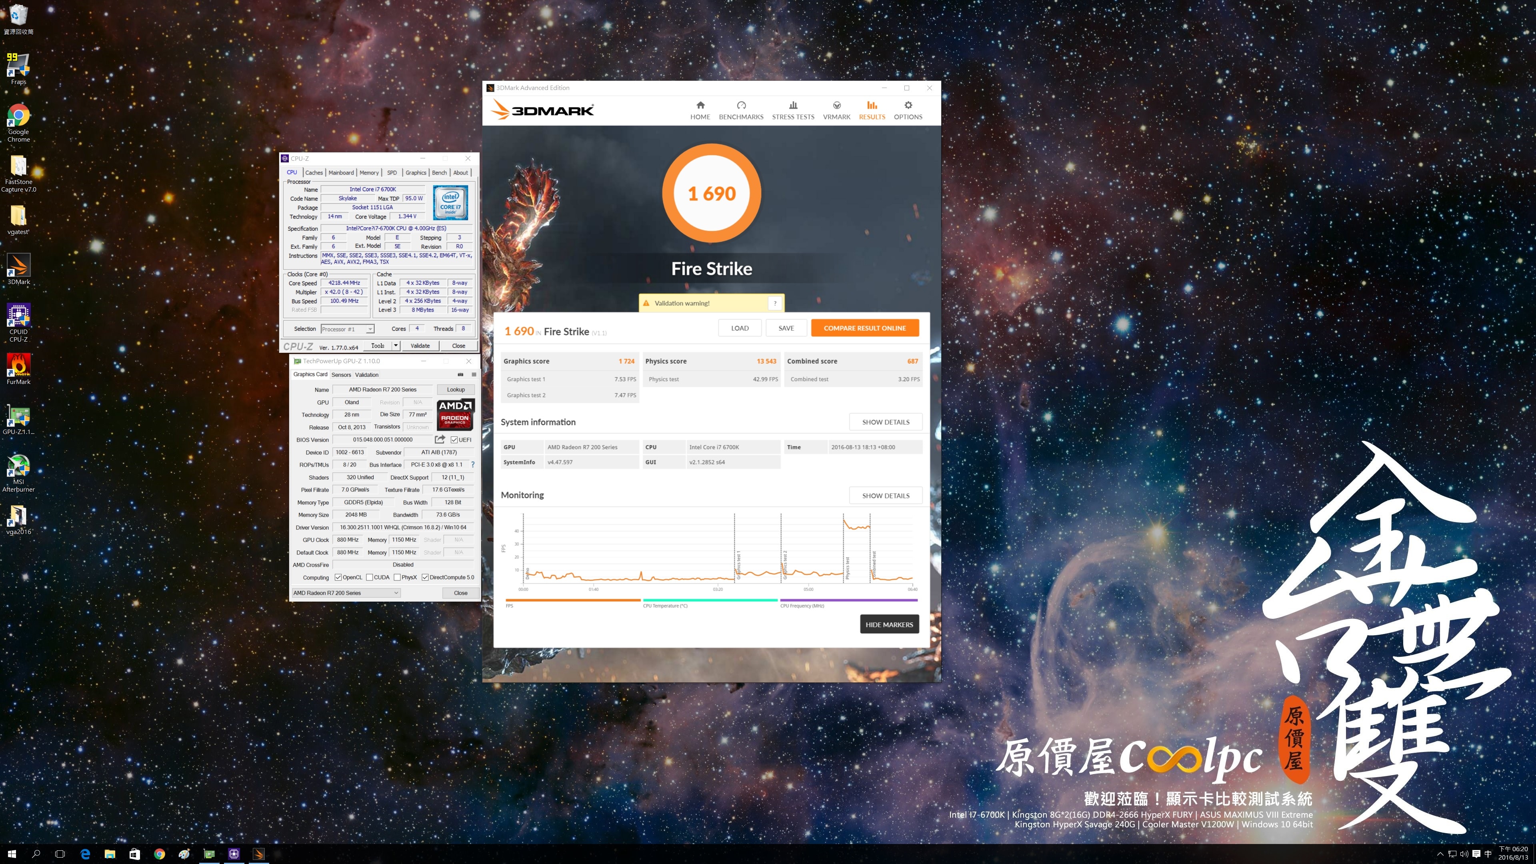1536x864 pixels.
Task: Click the LOAD button in 3DMark
Action: pyautogui.click(x=740, y=328)
